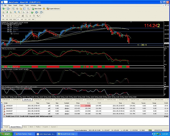Click the chart tabs right scroll arrow

(168, 100)
